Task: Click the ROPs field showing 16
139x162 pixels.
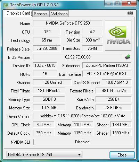Action: [x=45, y=74]
